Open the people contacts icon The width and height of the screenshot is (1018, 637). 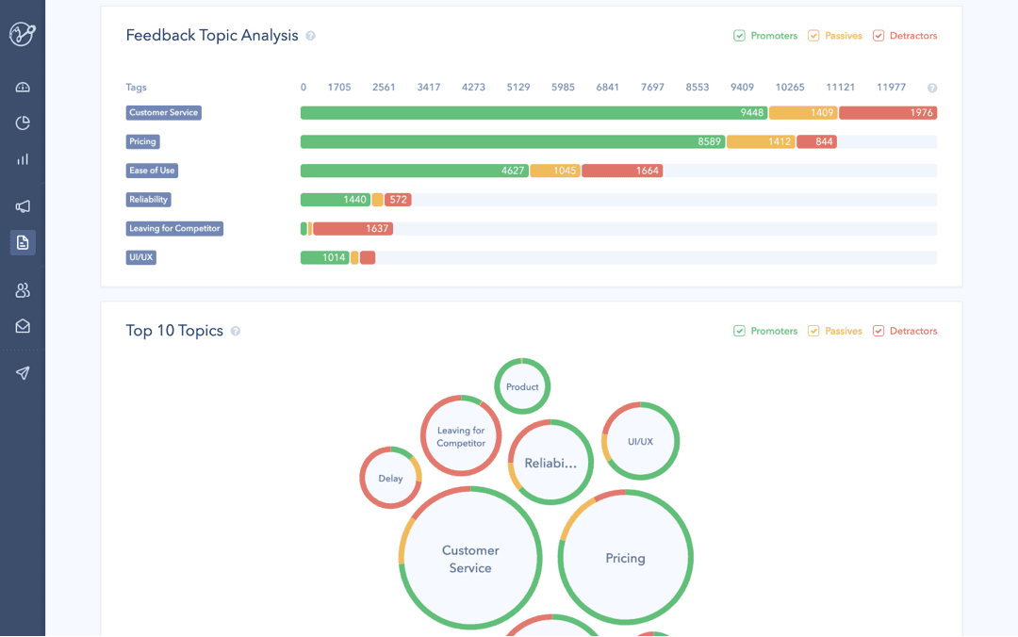click(x=23, y=290)
